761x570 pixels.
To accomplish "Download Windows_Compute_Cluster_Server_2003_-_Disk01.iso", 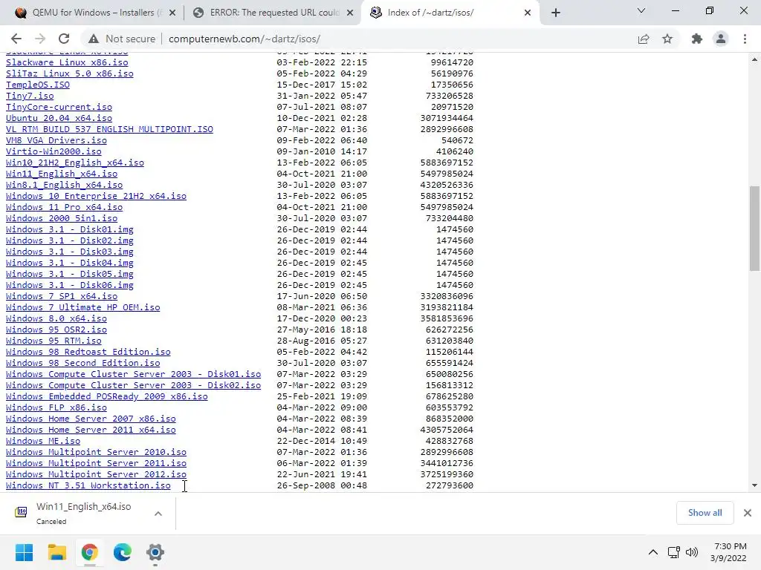I will click(134, 375).
